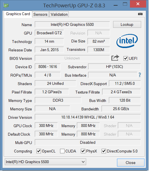The height and width of the screenshot is (171, 149).
Task: Toggle the PhysX checkbox
Action: (83, 151)
